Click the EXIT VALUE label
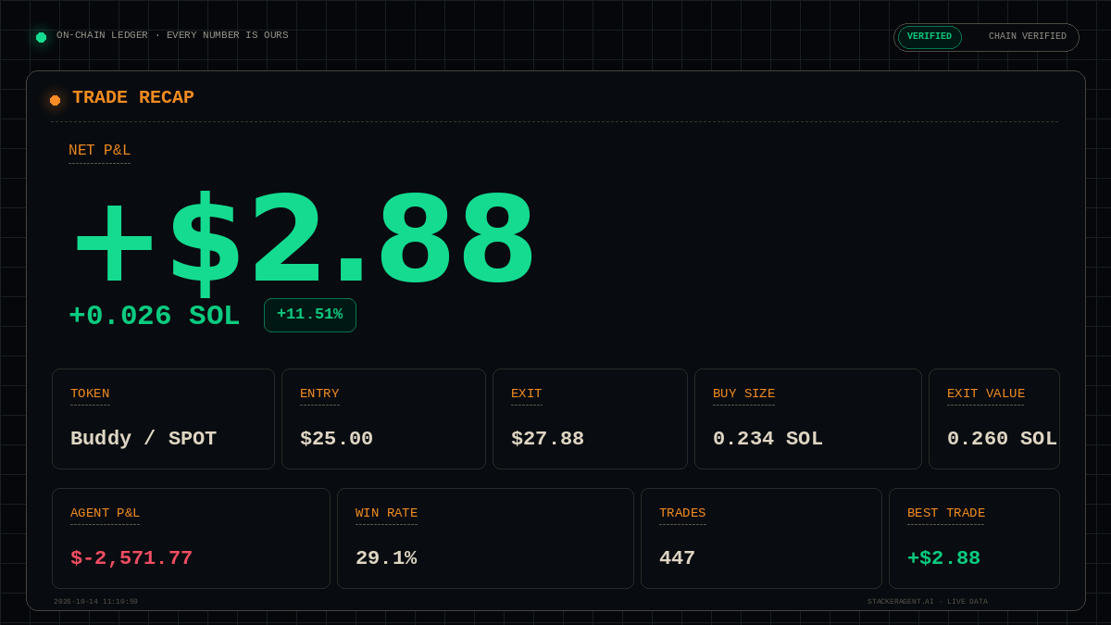 pyautogui.click(x=986, y=394)
